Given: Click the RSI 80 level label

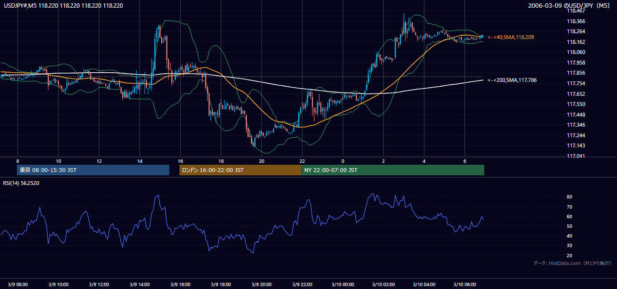Looking at the screenshot, I should point(569,197).
